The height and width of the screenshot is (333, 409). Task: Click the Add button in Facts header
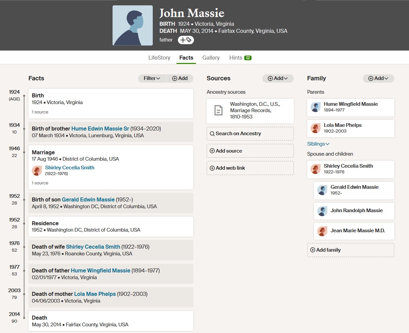(180, 78)
